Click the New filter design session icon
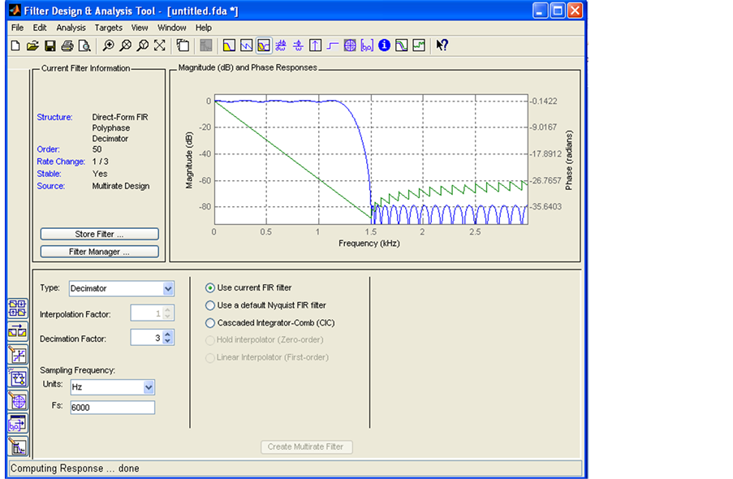The image size is (733, 479). point(15,45)
